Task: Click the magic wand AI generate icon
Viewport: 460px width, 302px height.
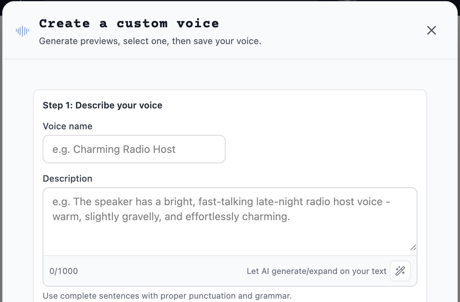Action: click(400, 271)
